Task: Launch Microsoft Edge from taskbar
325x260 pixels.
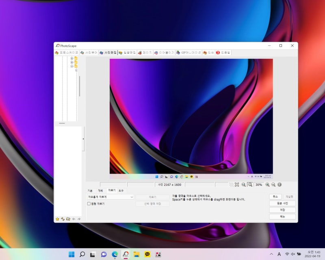Action: coord(115,254)
